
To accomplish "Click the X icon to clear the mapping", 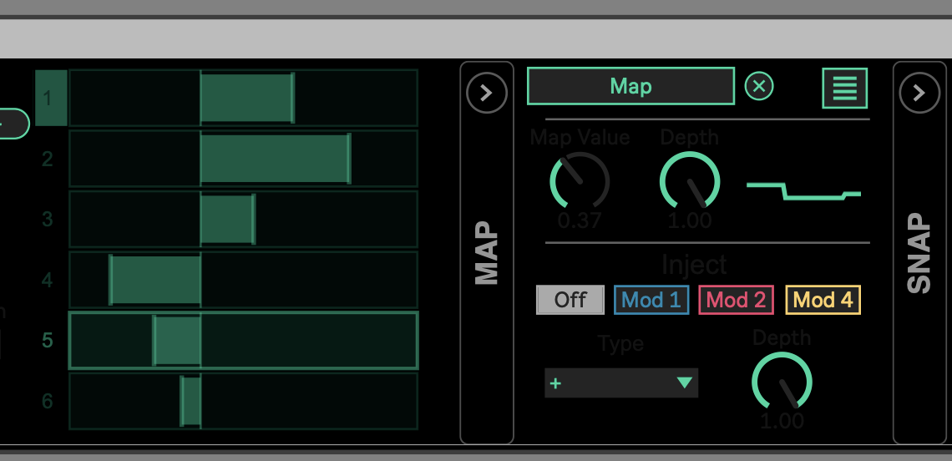I will [x=758, y=86].
